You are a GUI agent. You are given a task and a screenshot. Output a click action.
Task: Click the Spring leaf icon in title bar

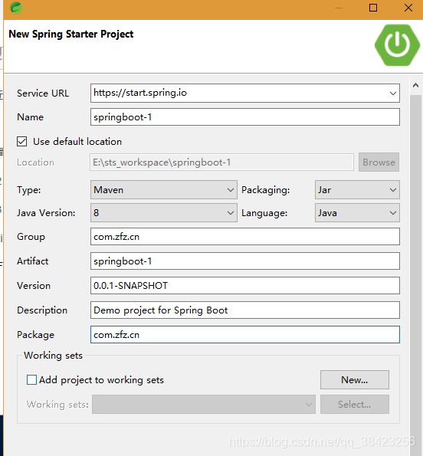point(15,8)
